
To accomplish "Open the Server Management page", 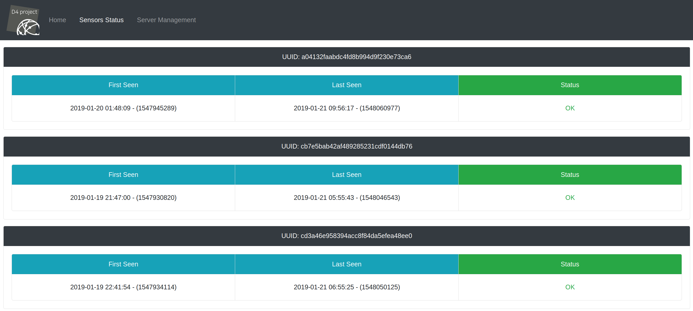I will coord(166,20).
